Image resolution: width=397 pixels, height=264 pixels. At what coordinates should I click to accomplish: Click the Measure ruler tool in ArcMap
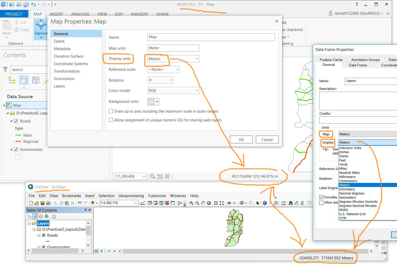(x=284, y=203)
